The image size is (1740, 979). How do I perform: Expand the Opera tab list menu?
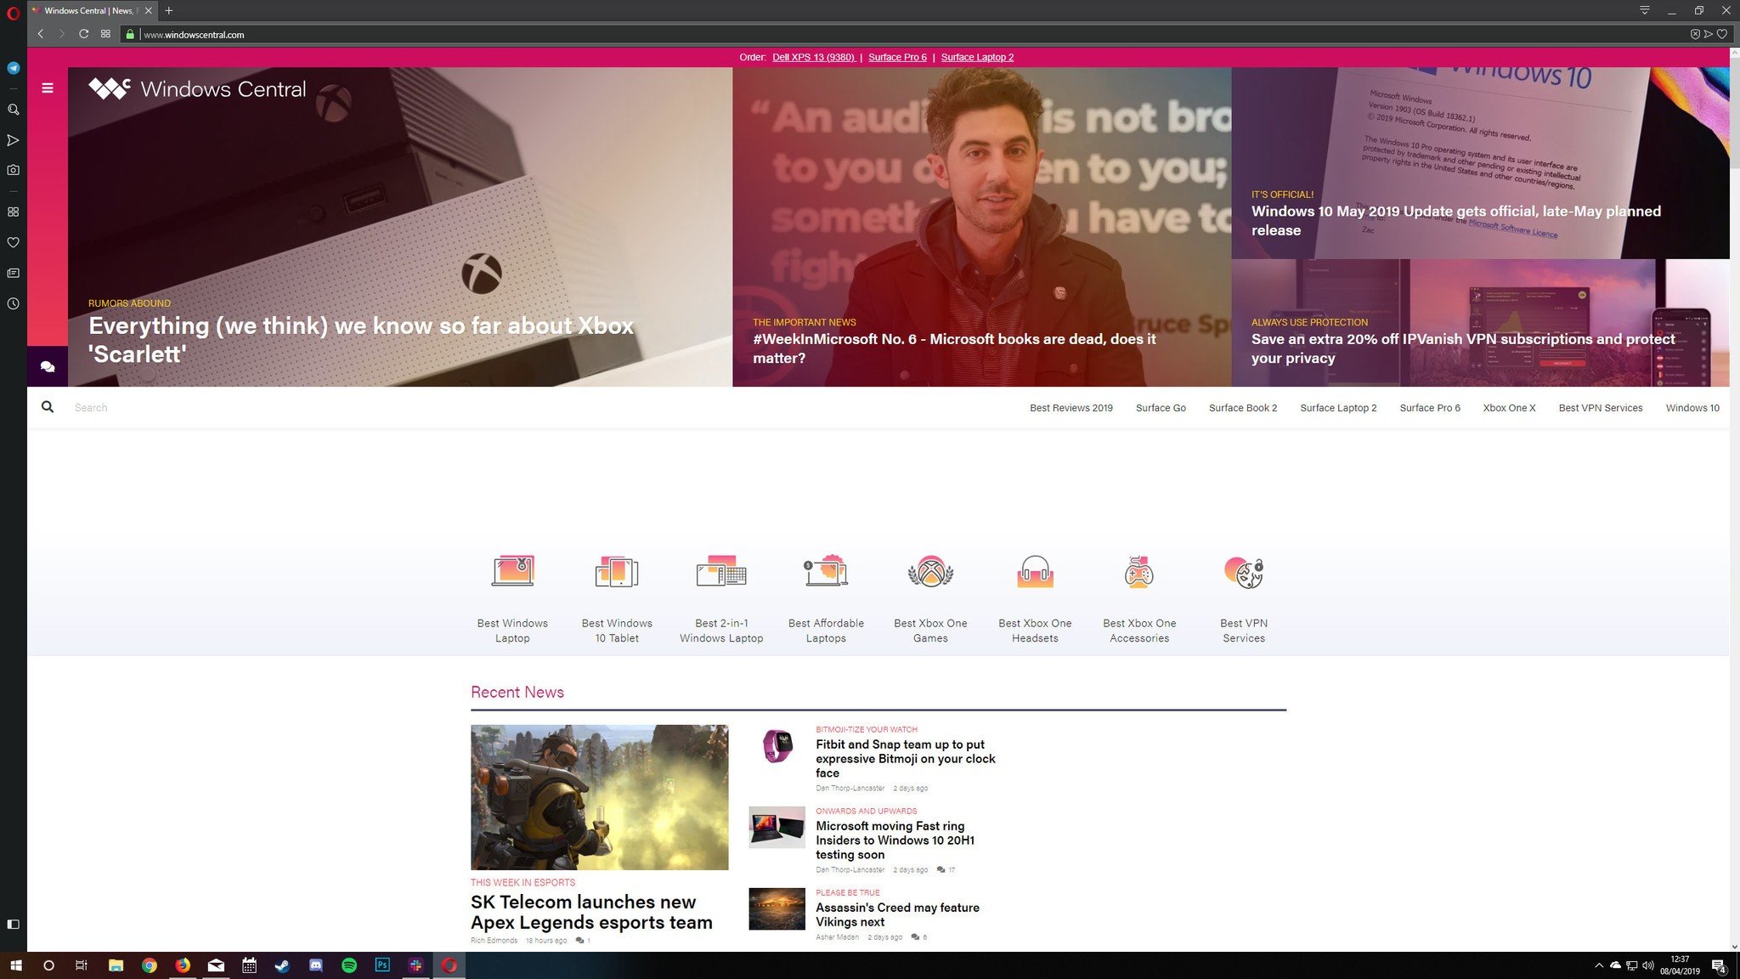(1645, 10)
